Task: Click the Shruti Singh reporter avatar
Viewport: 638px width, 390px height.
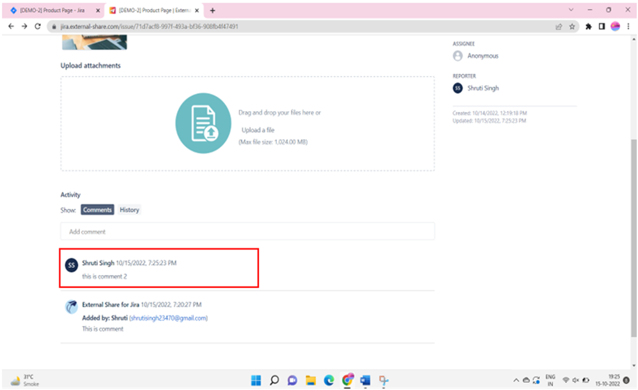Action: pyautogui.click(x=458, y=87)
